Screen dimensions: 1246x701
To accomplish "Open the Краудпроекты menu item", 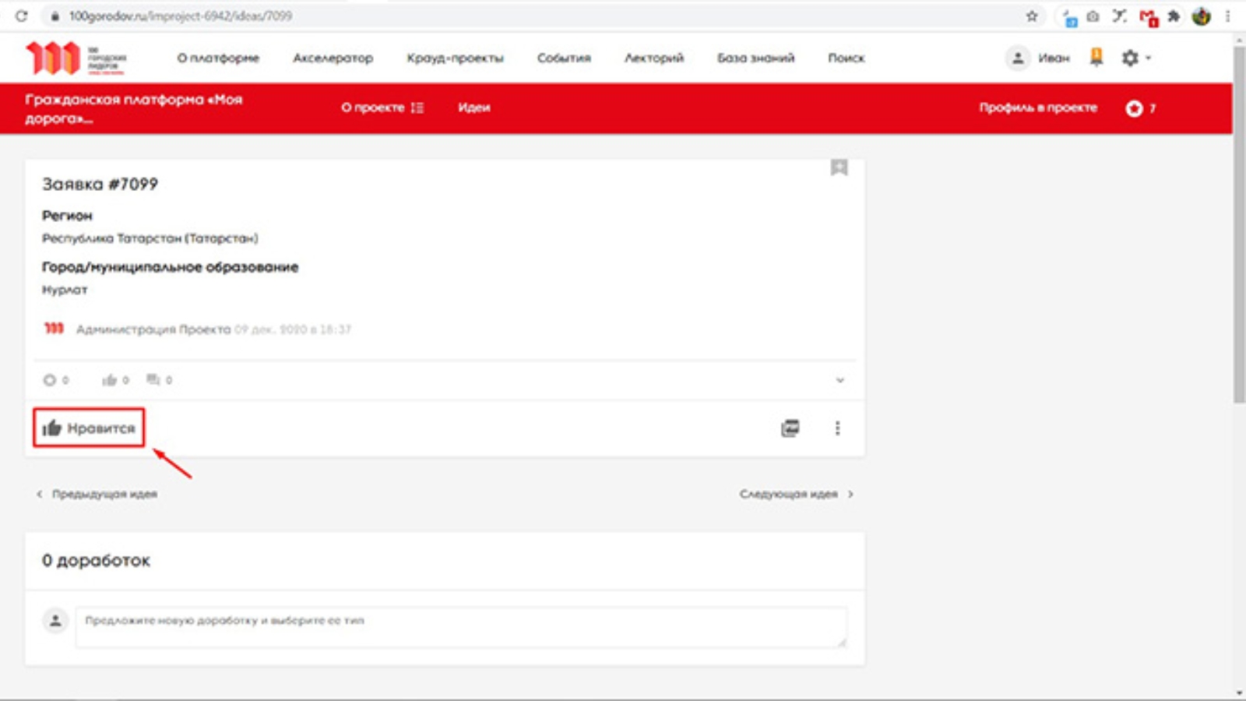I will coord(455,58).
